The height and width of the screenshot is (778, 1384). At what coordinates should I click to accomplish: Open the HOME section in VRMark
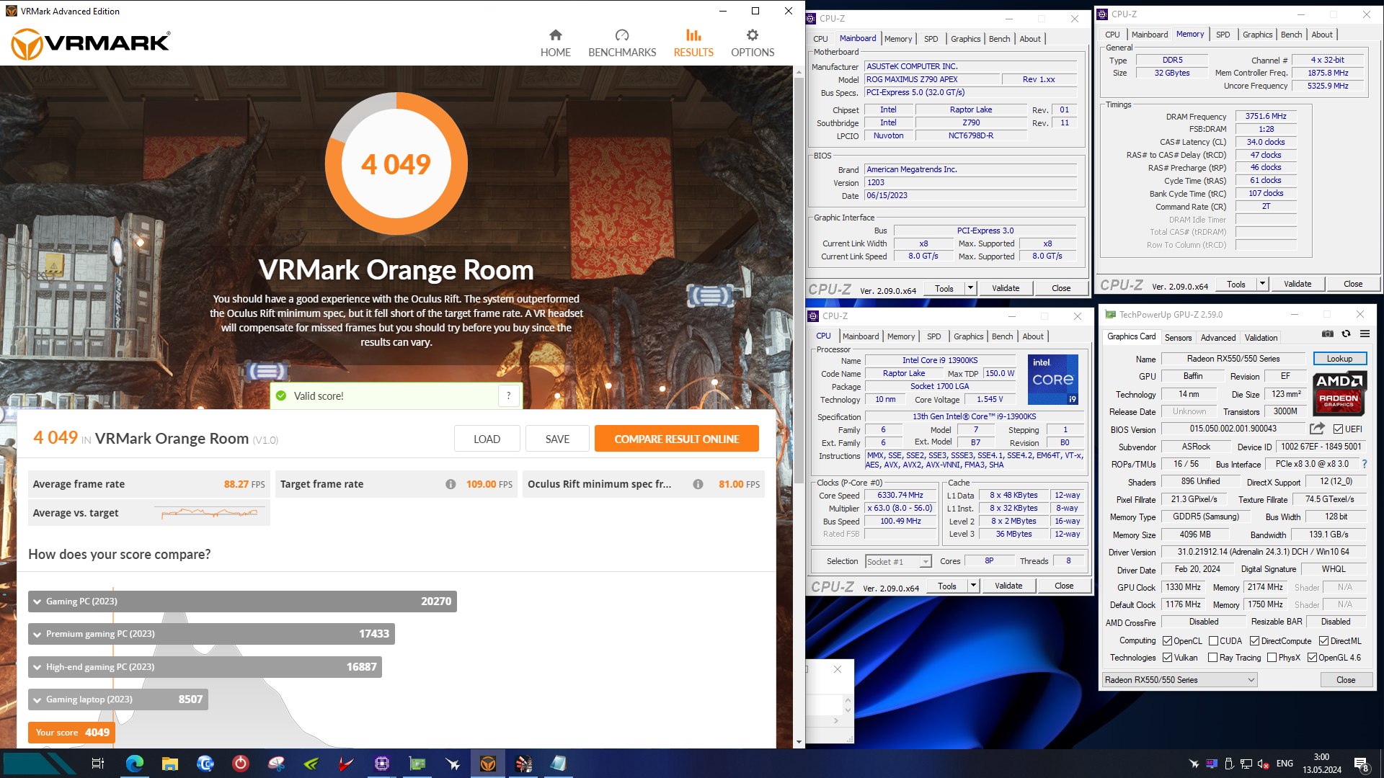coord(555,43)
